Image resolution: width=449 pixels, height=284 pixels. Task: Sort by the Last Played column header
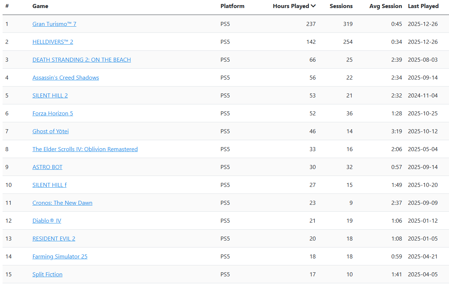pos(423,6)
